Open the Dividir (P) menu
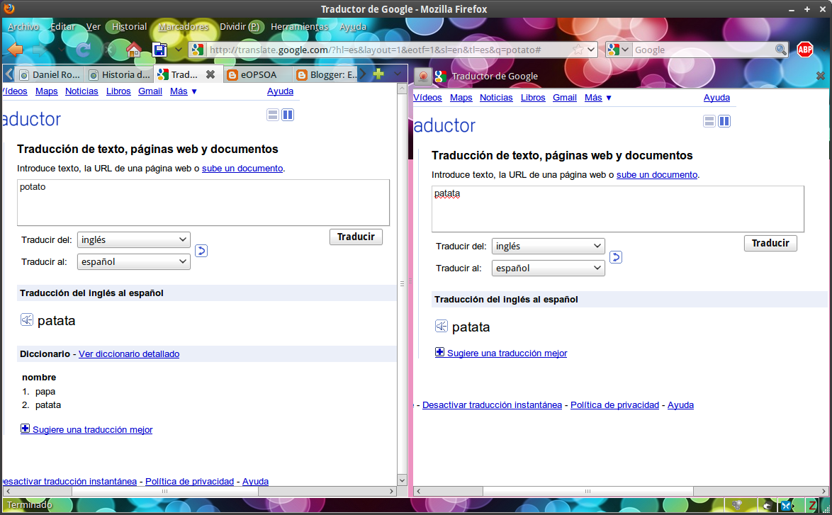The image size is (832, 515). (x=240, y=26)
